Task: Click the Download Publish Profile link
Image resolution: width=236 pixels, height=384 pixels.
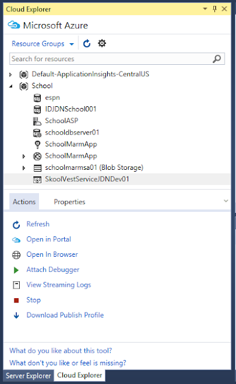Action: (65, 315)
